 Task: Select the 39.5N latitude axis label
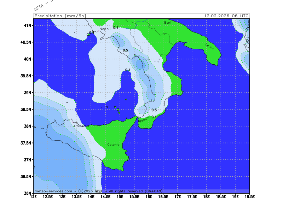tap(26, 76)
